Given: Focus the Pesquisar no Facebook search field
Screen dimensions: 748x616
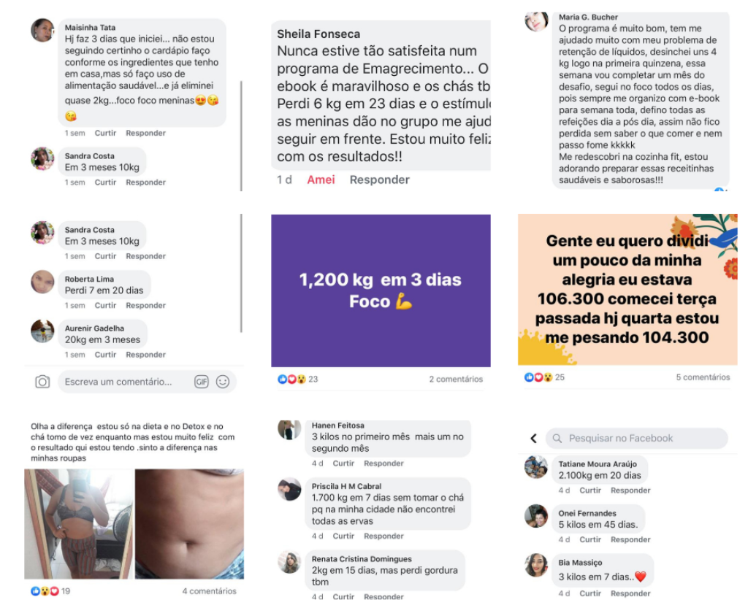Looking at the screenshot, I should point(636,438).
